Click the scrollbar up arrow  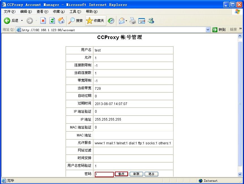240,36
